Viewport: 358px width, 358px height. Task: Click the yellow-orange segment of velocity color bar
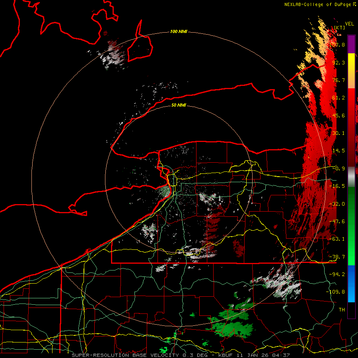pos(351,71)
